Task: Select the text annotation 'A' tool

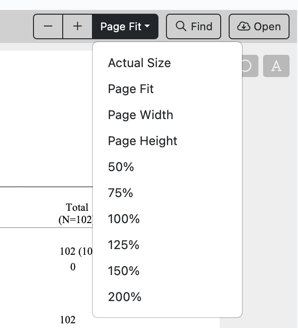Action: click(x=276, y=66)
